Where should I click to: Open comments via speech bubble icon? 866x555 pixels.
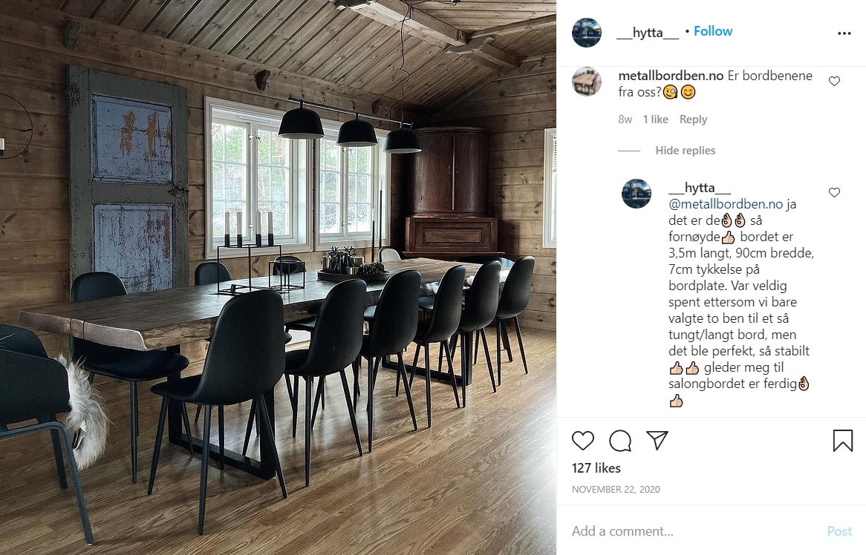[620, 441]
